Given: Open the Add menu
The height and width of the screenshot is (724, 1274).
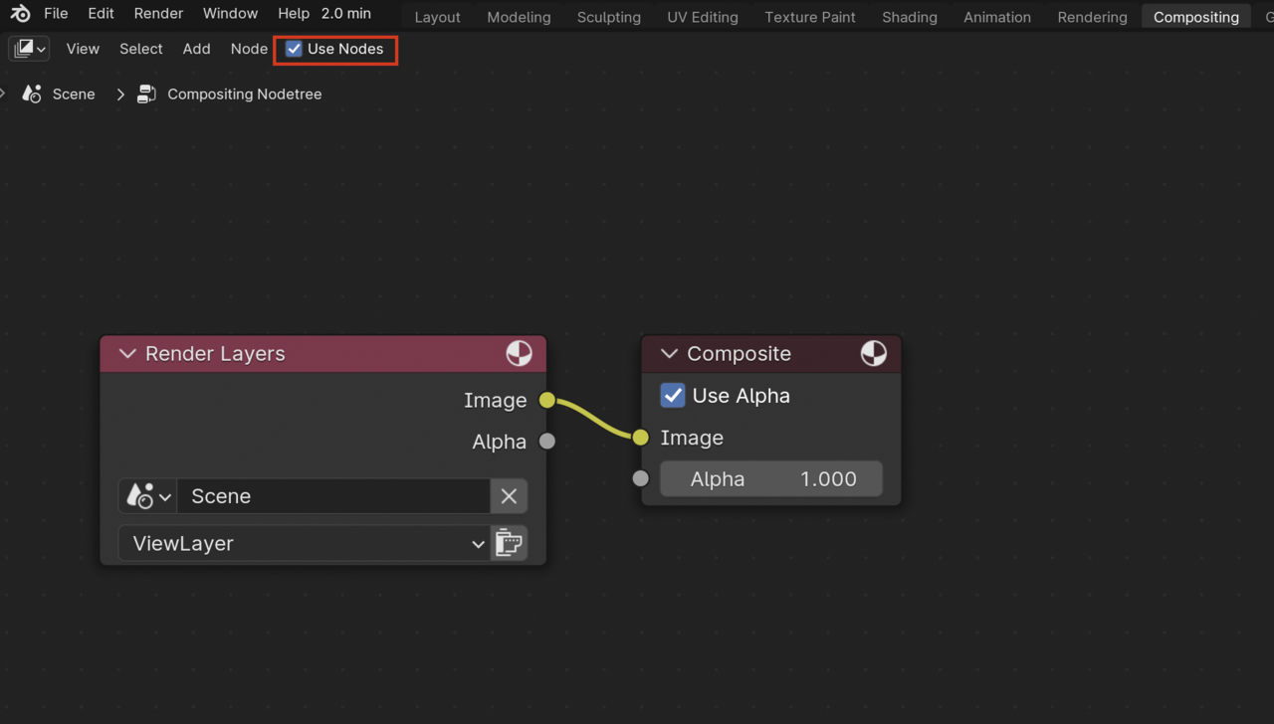Looking at the screenshot, I should (196, 48).
